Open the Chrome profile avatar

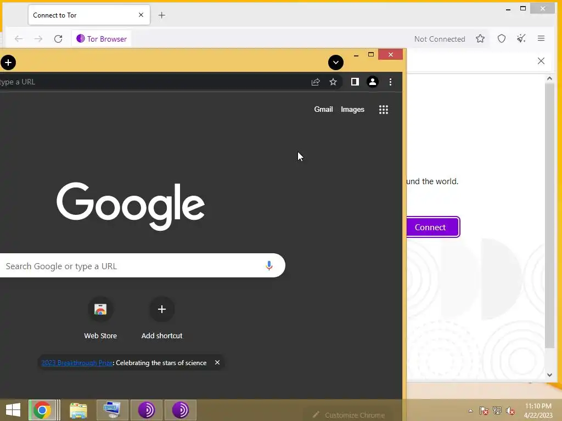tap(373, 82)
